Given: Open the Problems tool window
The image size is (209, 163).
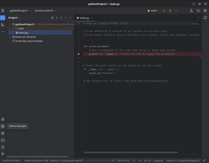Looking at the screenshot, I should tap(3, 147).
